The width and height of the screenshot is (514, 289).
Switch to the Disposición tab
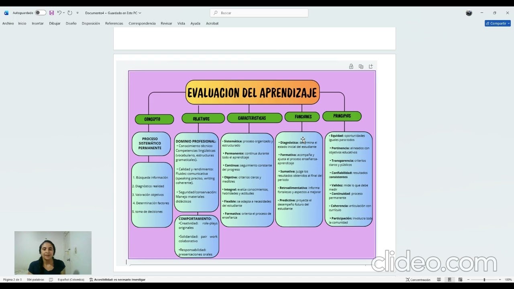91,23
